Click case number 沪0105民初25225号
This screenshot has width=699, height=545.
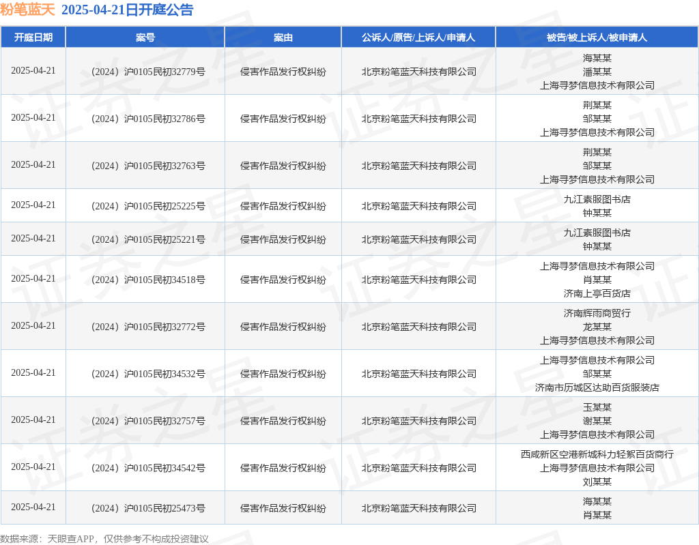point(148,206)
